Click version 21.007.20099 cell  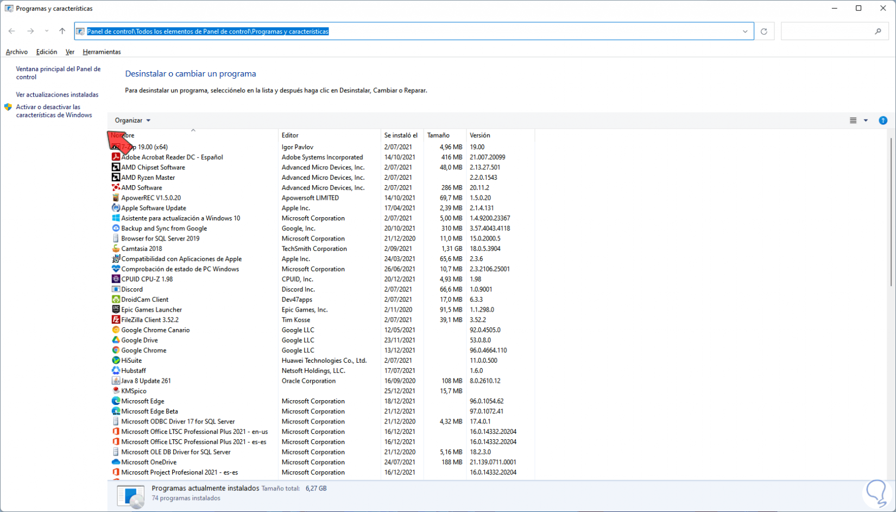[488, 157]
